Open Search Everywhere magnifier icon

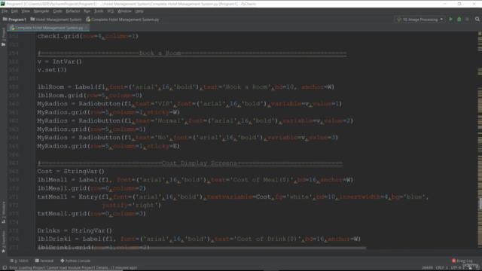(x=477, y=20)
